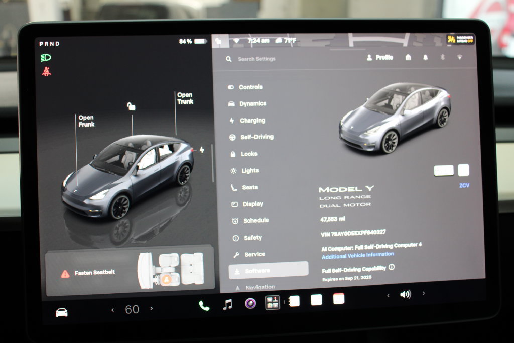This screenshot has height=343, width=514.
Task: Open Bluetooth settings icon
Action: coord(443,57)
